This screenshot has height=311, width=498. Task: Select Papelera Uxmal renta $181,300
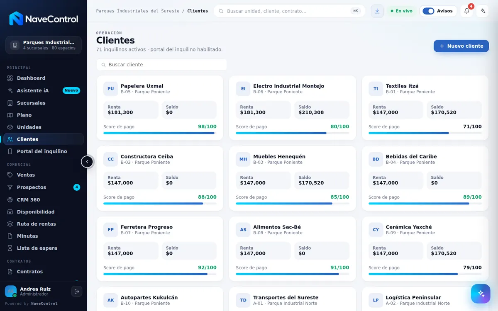tap(120, 112)
